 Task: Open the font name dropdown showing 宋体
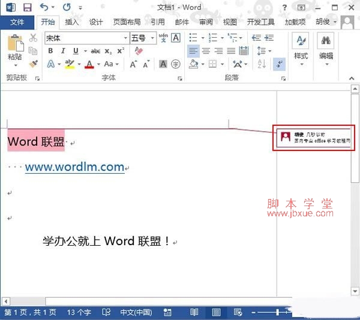[86, 38]
